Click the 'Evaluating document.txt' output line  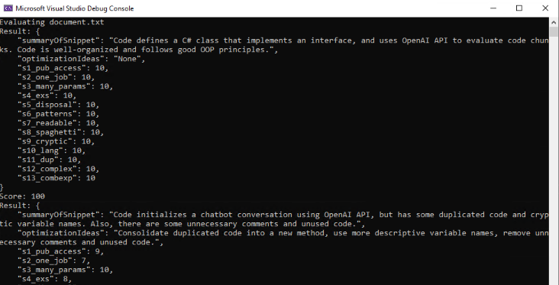tap(52, 22)
